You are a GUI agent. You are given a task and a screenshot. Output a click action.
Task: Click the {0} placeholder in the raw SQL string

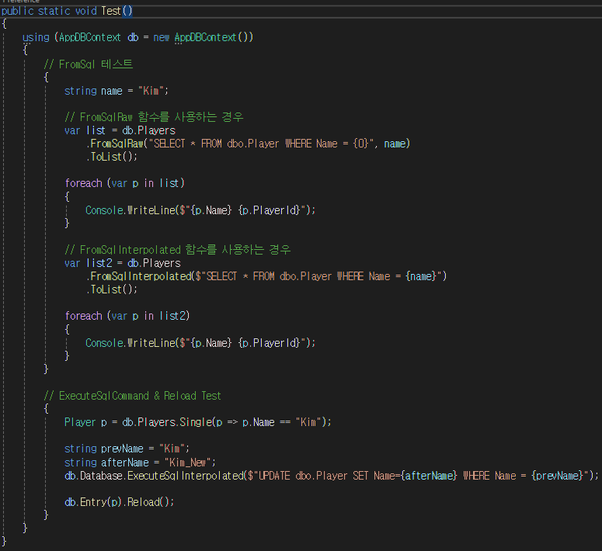coord(361,144)
